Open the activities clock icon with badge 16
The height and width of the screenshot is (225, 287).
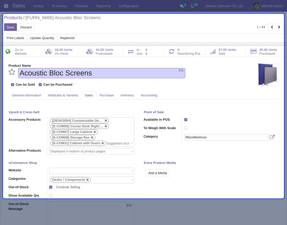(x=192, y=6)
